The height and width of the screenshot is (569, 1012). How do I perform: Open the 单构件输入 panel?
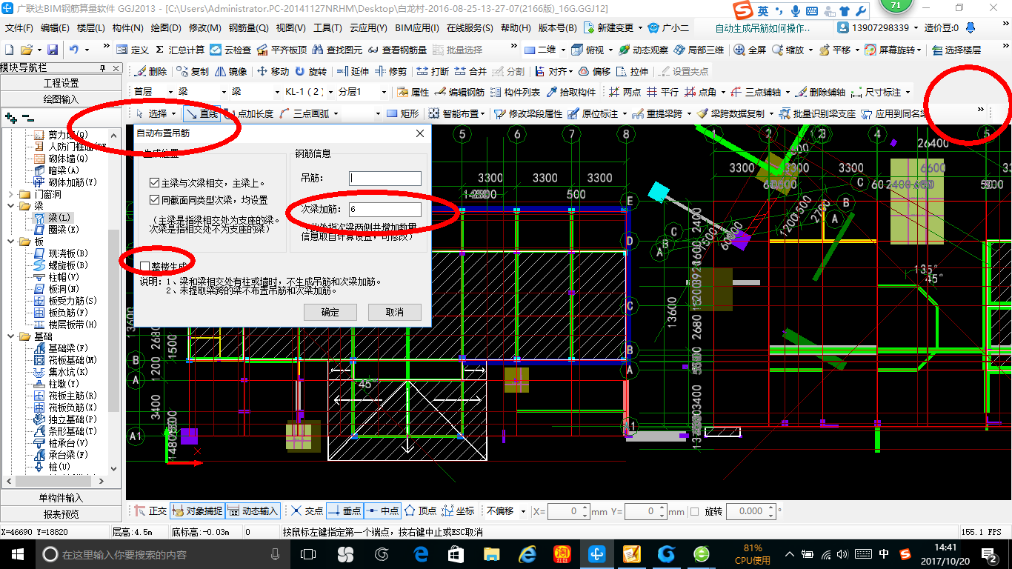click(x=61, y=498)
